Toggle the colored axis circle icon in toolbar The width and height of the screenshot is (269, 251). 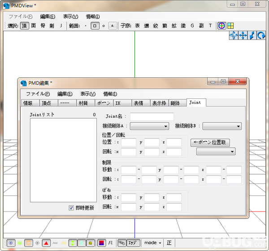click(x=221, y=26)
